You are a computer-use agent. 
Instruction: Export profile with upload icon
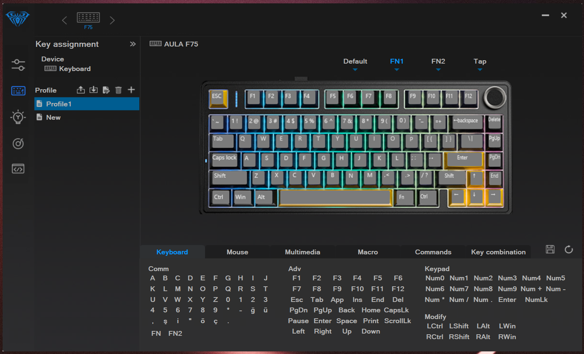click(x=81, y=90)
